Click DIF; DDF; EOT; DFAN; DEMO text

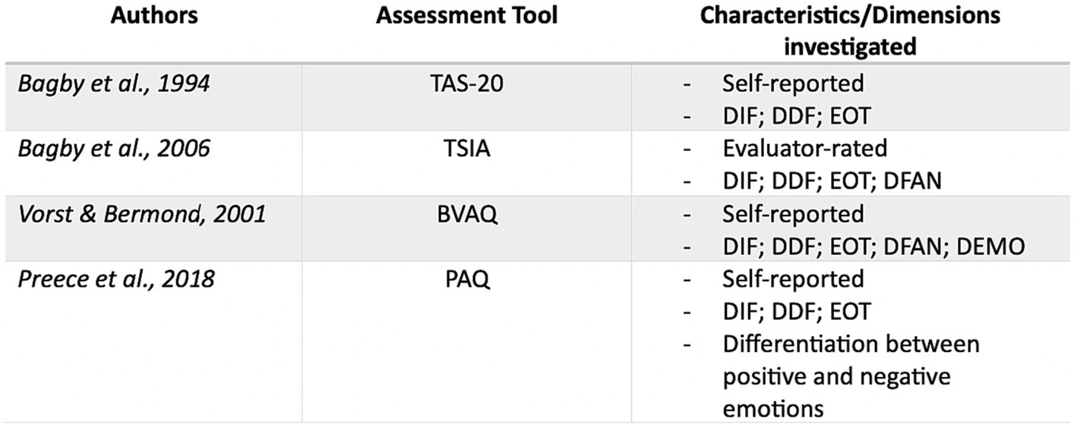click(874, 246)
